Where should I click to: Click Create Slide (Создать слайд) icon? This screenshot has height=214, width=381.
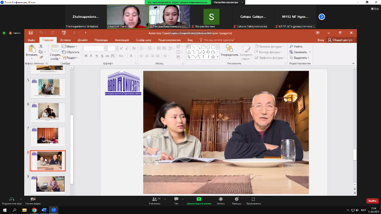coord(54,49)
